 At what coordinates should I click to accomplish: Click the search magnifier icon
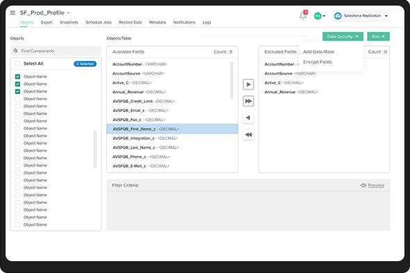click(x=16, y=51)
